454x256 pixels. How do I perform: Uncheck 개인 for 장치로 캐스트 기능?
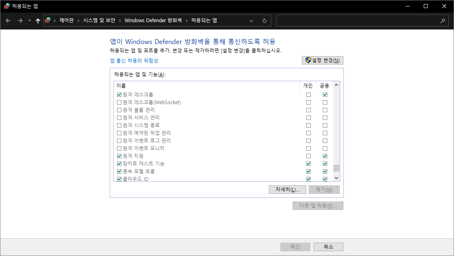pyautogui.click(x=309, y=164)
